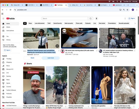Image resolution: width=139 pixels, height=109 pixels.
Task: Open Music in Explore list
Action: [10, 66]
